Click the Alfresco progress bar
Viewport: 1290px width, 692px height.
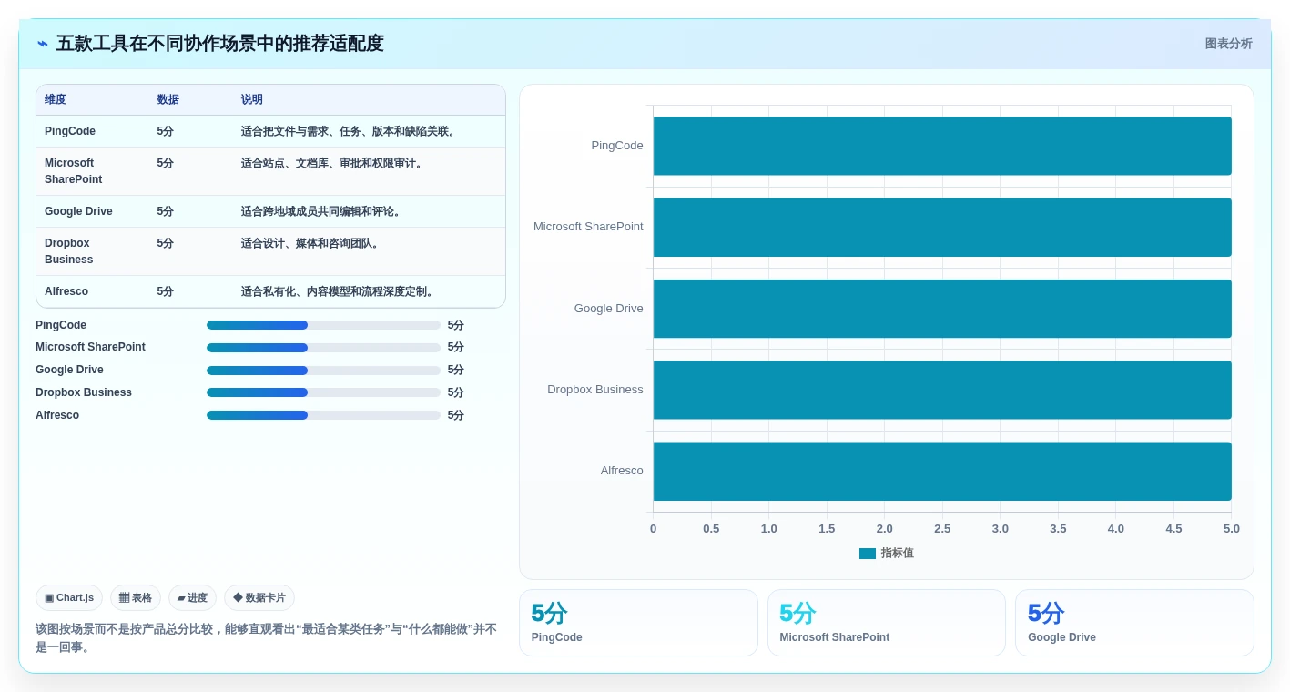[323, 415]
